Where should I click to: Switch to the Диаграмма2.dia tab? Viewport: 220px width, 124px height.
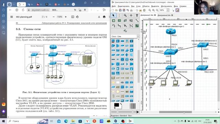coord(164,15)
